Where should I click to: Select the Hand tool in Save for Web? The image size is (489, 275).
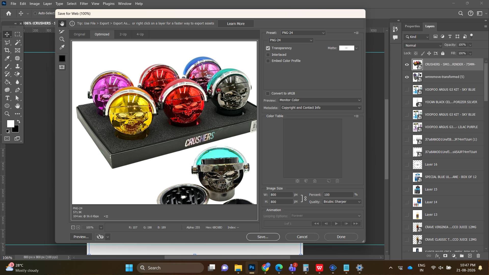coord(62,24)
